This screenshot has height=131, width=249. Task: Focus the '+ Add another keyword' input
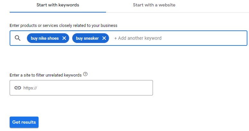tap(138, 38)
